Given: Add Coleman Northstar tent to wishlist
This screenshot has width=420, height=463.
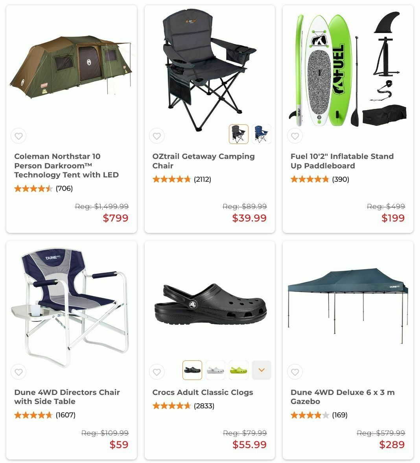Looking at the screenshot, I should (18, 136).
